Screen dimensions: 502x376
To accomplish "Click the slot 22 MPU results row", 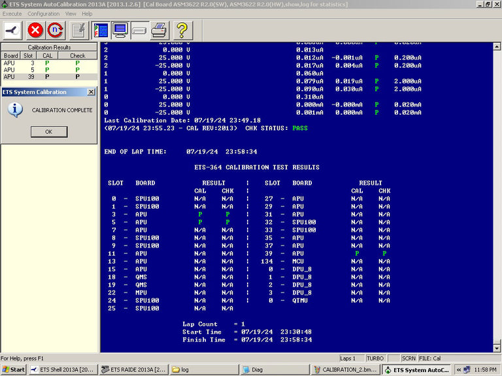I will pos(171,293).
